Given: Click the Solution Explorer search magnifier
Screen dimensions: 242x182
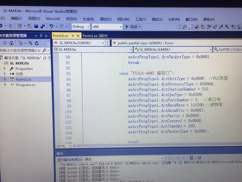Looking at the screenshot, I should click(44, 50).
